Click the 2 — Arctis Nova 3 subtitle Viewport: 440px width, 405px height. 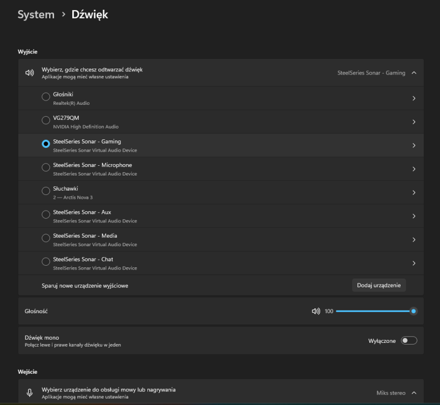tap(73, 198)
